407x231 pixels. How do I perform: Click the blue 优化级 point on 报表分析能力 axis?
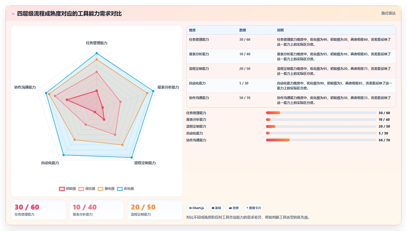point(153,91)
